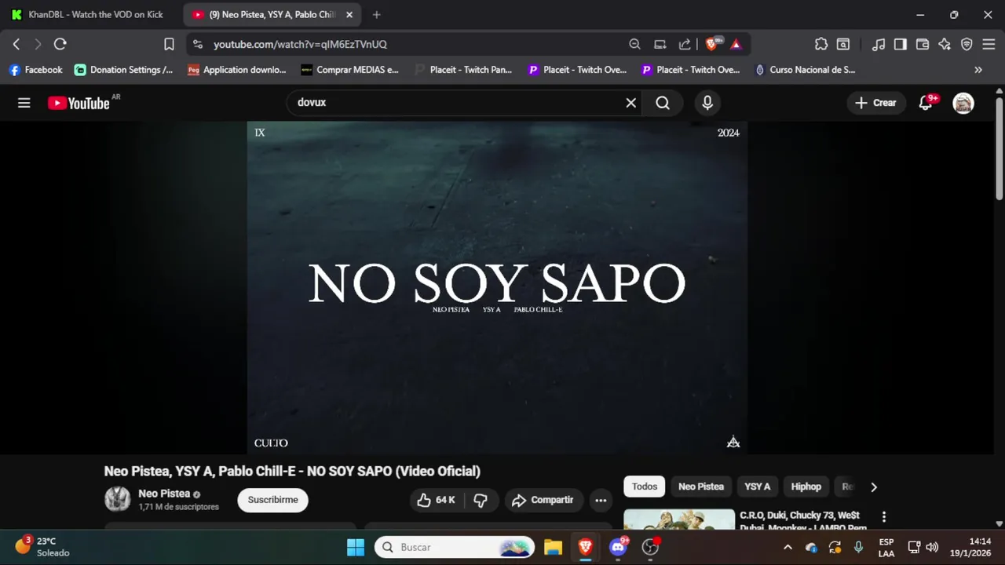Open the YouTube account avatar menu
This screenshot has height=565, width=1005.
point(963,103)
